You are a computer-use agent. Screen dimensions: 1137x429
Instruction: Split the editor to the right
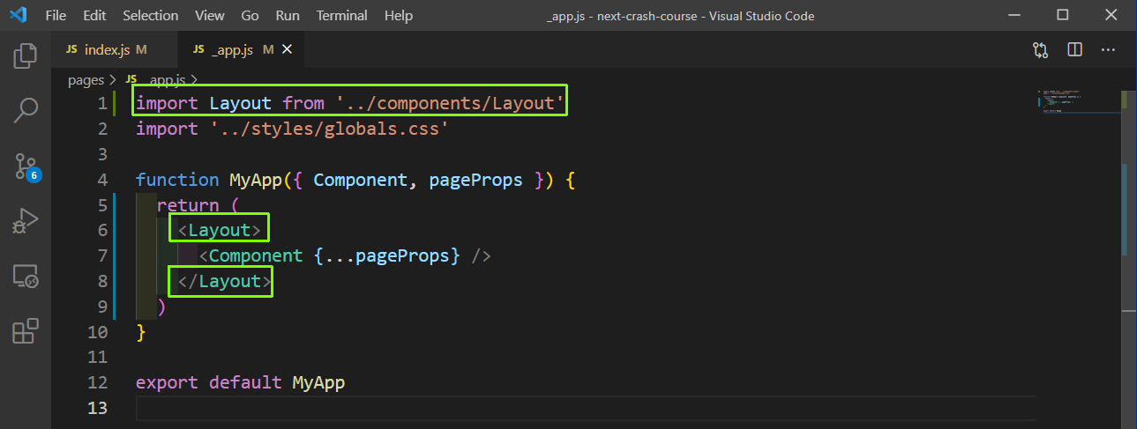[1074, 50]
